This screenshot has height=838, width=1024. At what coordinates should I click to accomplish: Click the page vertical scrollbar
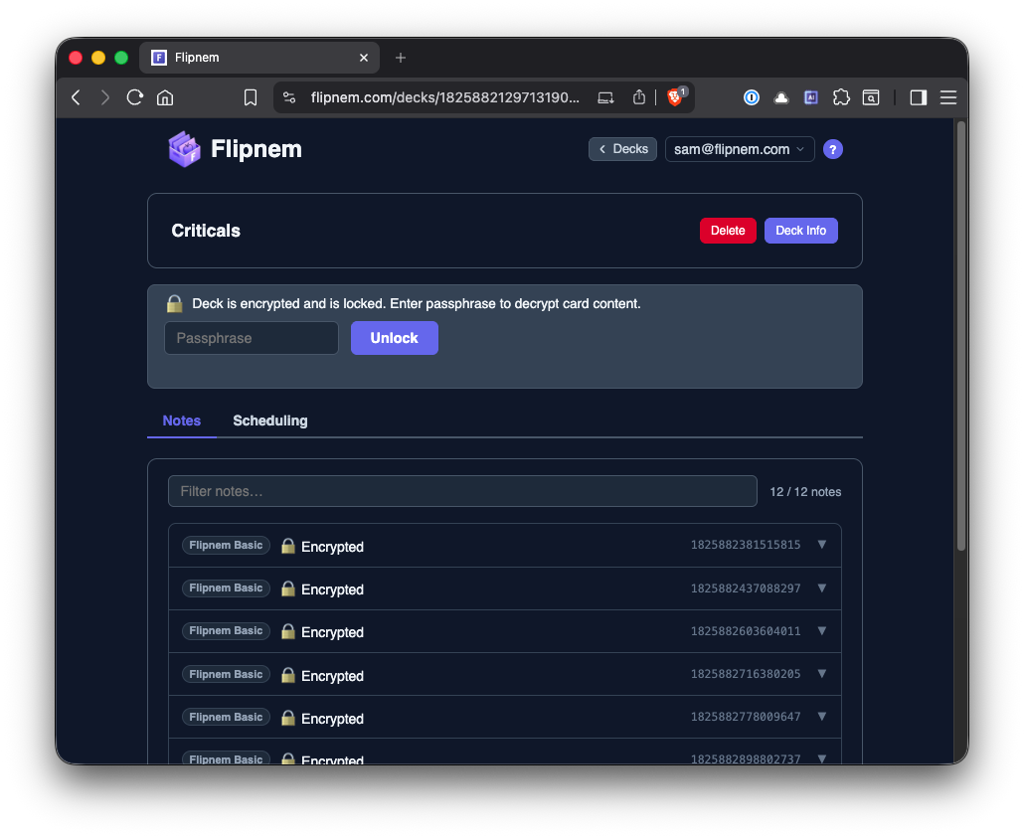(x=960, y=336)
